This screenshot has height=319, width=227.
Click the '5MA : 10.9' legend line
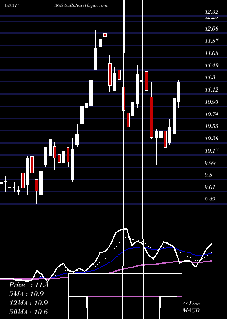(x=26, y=294)
